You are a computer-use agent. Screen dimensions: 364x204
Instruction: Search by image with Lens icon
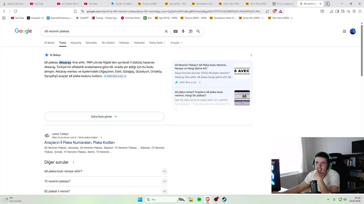pos(191,31)
